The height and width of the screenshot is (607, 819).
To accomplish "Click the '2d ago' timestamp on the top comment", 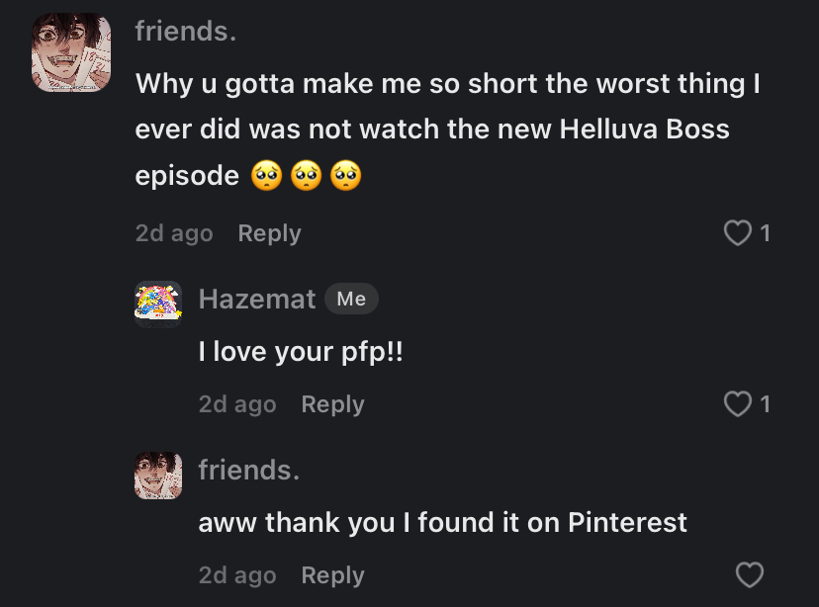I will click(174, 233).
